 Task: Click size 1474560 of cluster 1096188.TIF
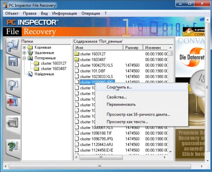[132, 133]
